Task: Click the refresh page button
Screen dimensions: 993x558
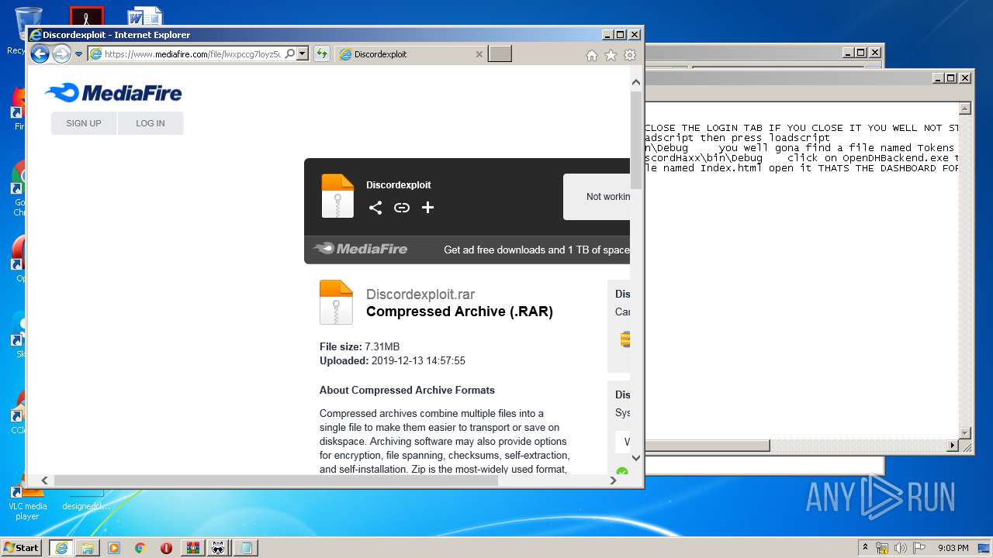Action: click(x=322, y=54)
